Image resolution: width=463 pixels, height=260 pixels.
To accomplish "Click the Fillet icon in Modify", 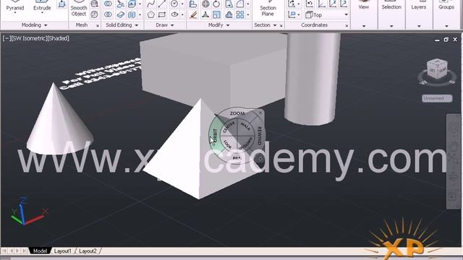I will (240, 4).
